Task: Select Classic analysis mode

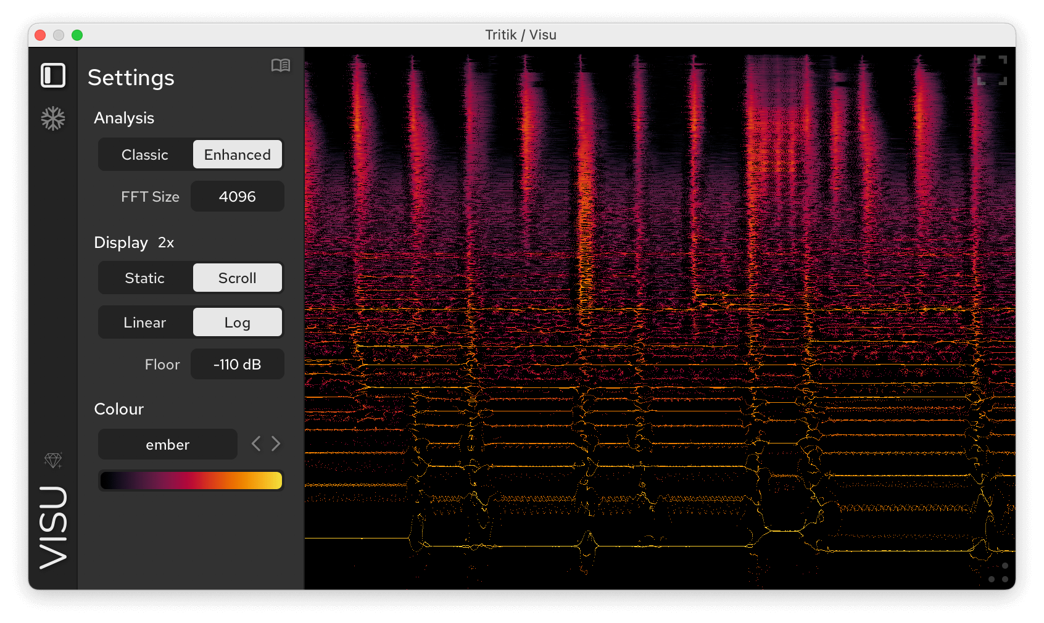Action: (x=145, y=155)
